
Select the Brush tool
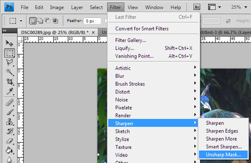9,112
